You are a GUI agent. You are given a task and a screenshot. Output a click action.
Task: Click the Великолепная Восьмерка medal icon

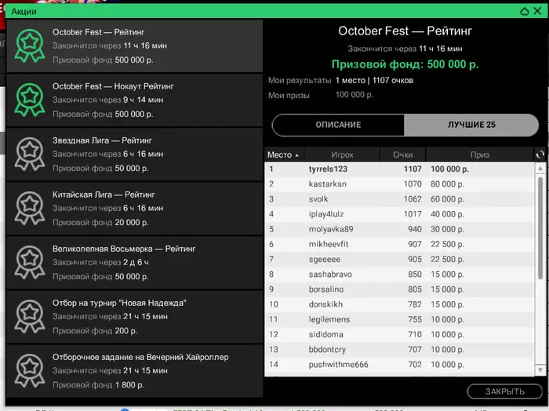[31, 262]
